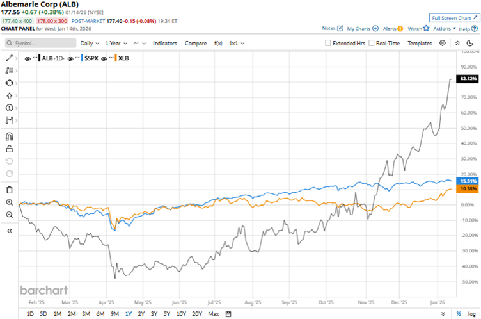Expand shapes tool options arrow
The image size is (481, 319).
tap(16, 83)
